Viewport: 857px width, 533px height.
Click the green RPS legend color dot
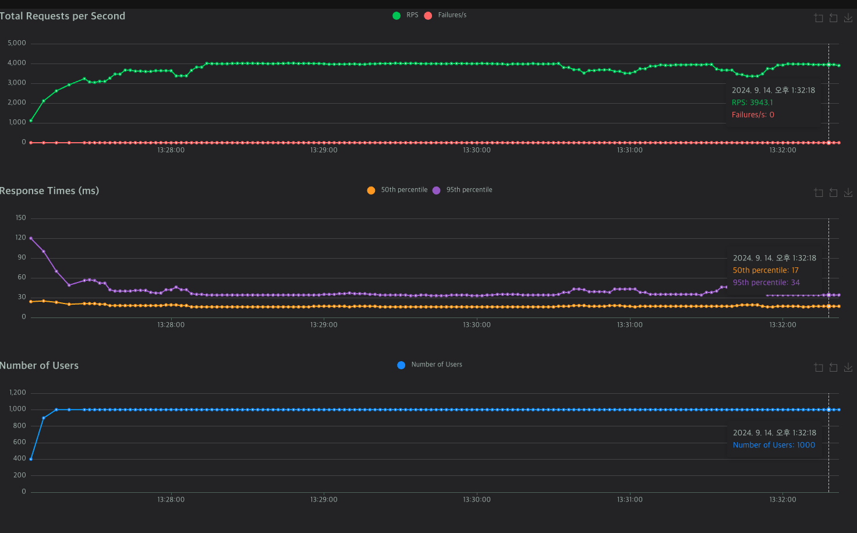pos(396,16)
